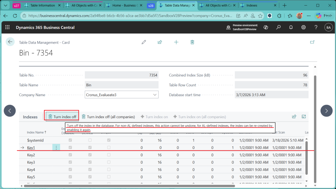Open the notifications bell

pyautogui.click(x=291, y=28)
